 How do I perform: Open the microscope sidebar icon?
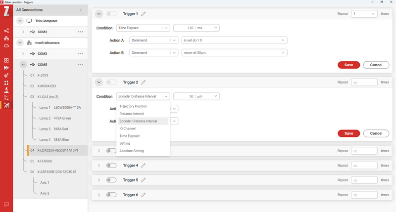click(x=6, y=90)
